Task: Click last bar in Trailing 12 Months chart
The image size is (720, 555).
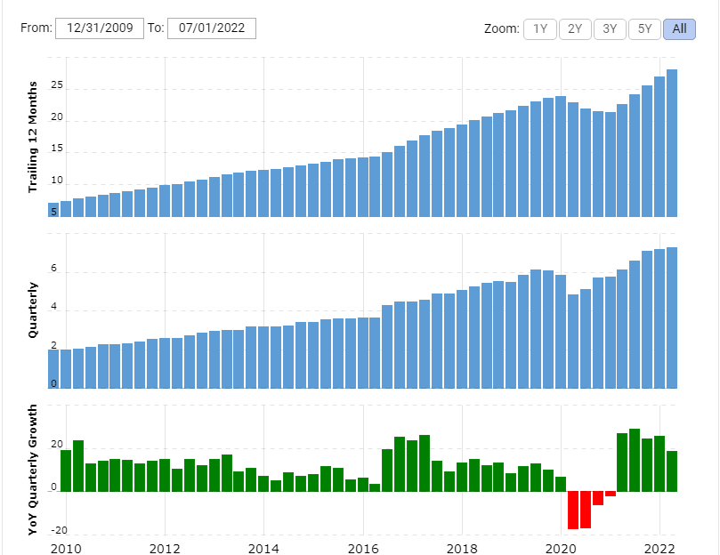Action: pos(672,142)
